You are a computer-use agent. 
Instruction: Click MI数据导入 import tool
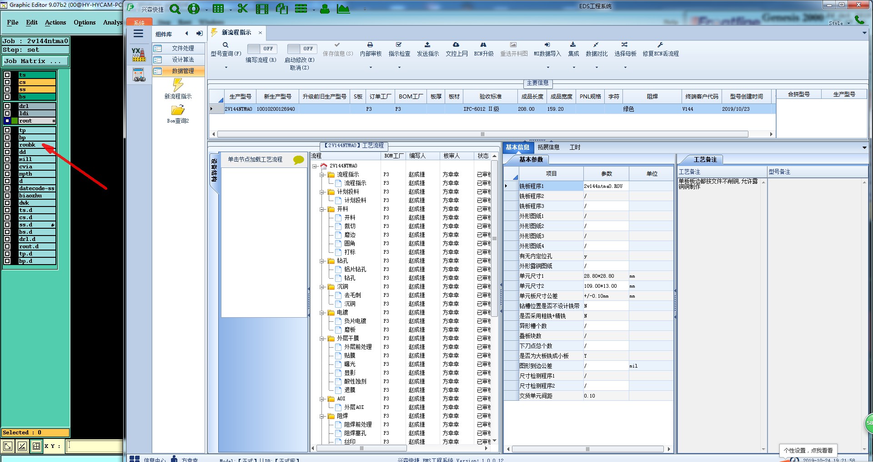pyautogui.click(x=547, y=49)
